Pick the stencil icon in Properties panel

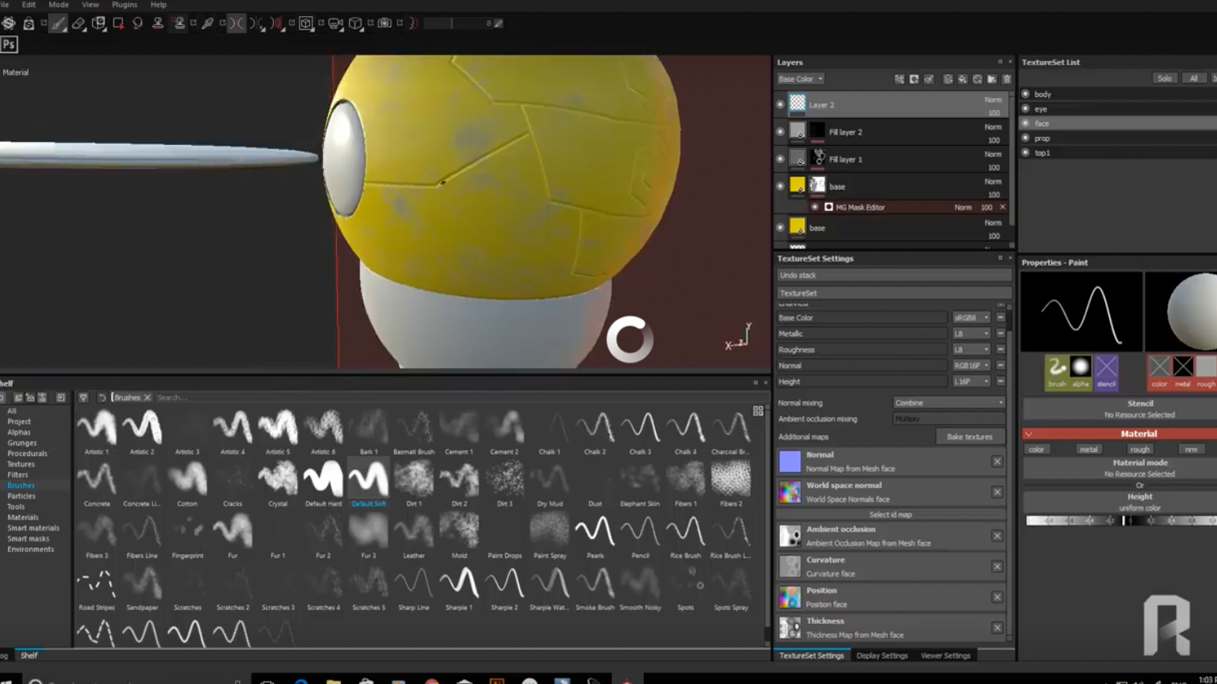(1106, 368)
